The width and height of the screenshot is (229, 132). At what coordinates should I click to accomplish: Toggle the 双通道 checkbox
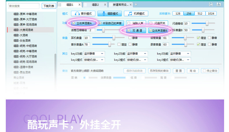pyautogui.click(x=129, y=31)
